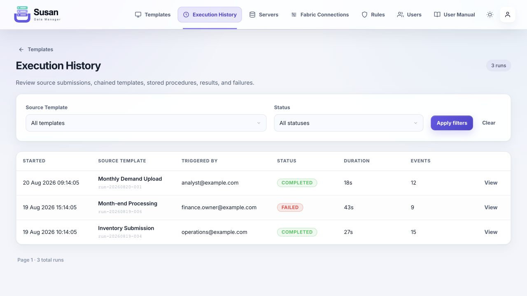
Task: Go to the Templates nav item
Action: (x=153, y=15)
